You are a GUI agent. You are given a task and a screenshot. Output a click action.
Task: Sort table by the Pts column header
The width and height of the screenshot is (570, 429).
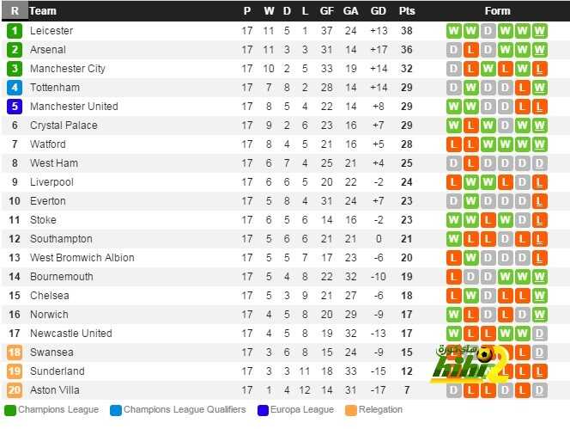[407, 11]
